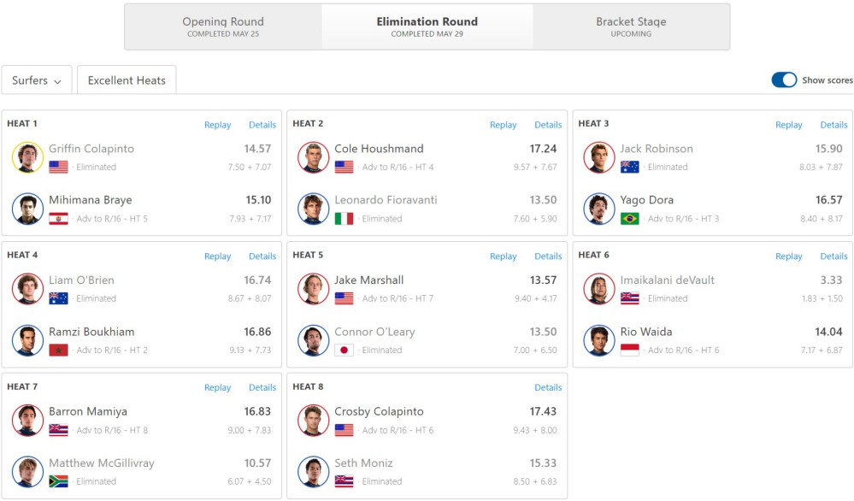This screenshot has height=501, width=854.
Task: Open Replay for Heat 1
Action: coord(217,125)
